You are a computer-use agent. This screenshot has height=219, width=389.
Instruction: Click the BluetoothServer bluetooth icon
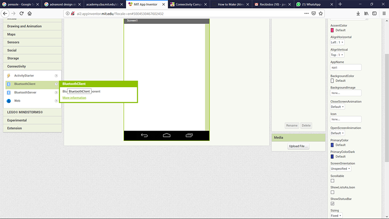tap(9, 92)
